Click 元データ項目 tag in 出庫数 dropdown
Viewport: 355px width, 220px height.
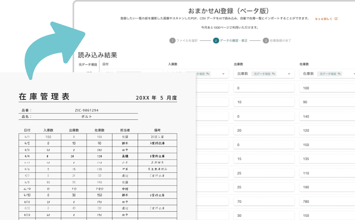pos(264,73)
